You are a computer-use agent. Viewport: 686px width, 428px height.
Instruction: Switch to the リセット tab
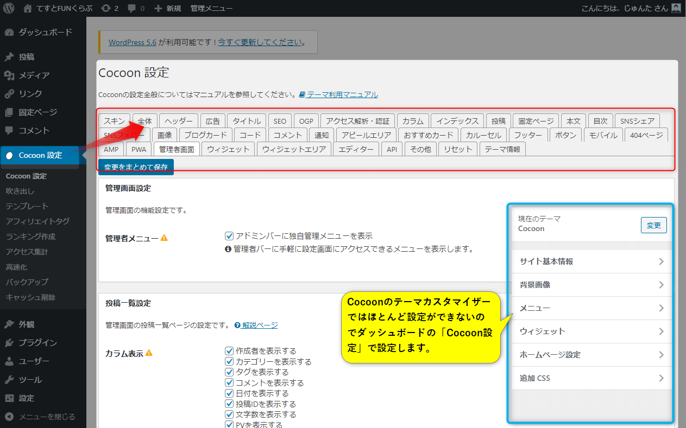(458, 149)
